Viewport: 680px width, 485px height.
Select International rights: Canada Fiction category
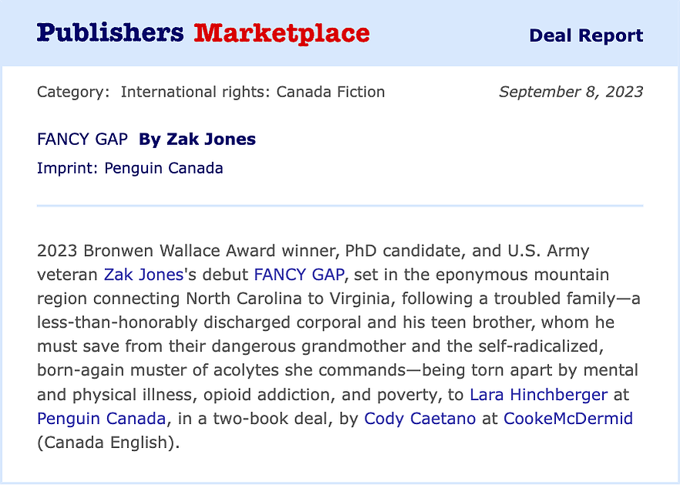(253, 92)
